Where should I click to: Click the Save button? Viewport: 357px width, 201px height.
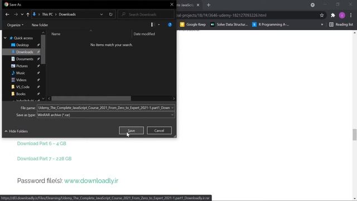[x=132, y=131]
